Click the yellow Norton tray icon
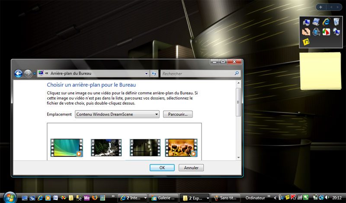Screen dimensions: 346x203 pos(288,197)
